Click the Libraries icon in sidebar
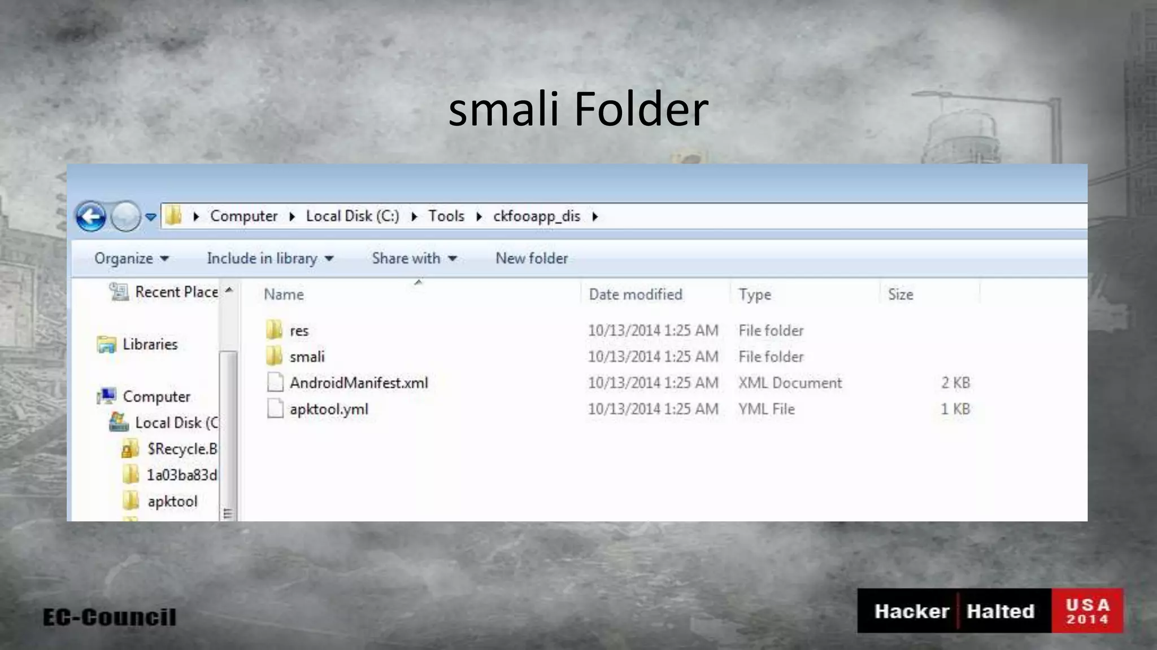The height and width of the screenshot is (650, 1157). (x=106, y=344)
